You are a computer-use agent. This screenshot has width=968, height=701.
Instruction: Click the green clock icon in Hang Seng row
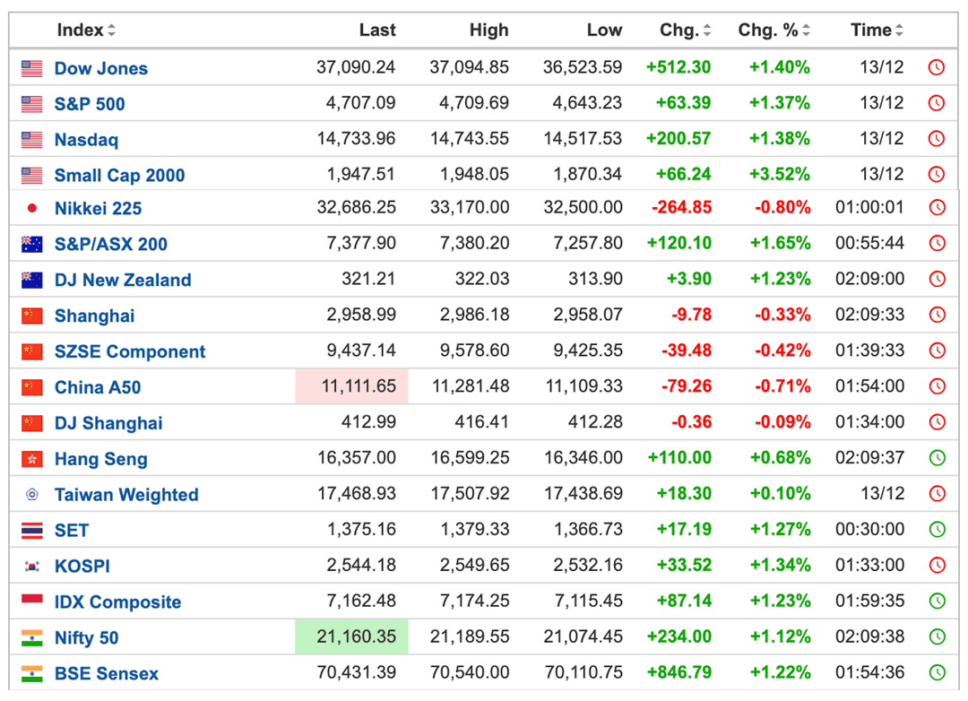[938, 458]
